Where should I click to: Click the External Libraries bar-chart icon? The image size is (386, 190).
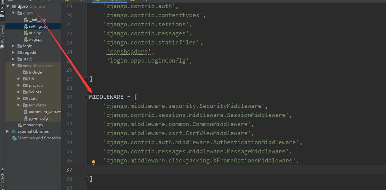(x=14, y=131)
